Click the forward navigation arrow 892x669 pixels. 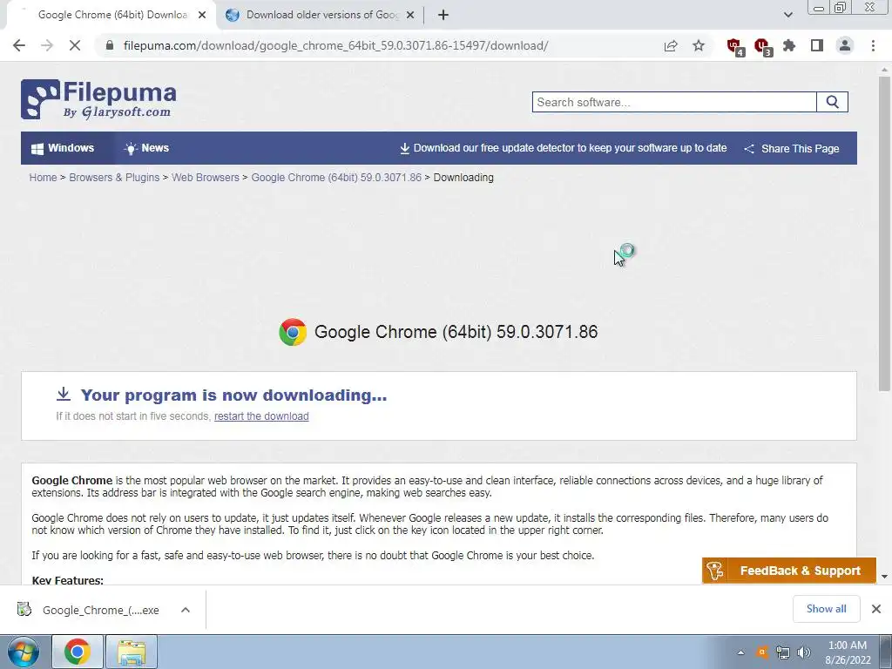[47, 45]
